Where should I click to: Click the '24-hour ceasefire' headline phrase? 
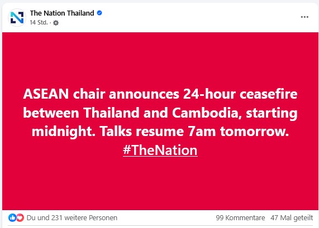[x=240, y=94]
